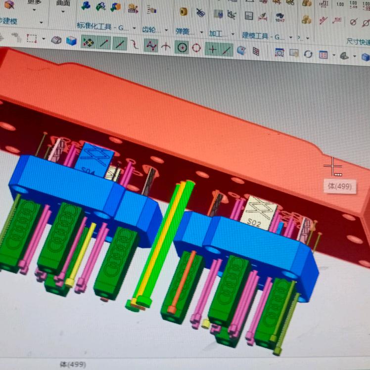Select the long yellow center rod
The width and height of the screenshot is (370, 370).
pyautogui.click(x=159, y=241)
